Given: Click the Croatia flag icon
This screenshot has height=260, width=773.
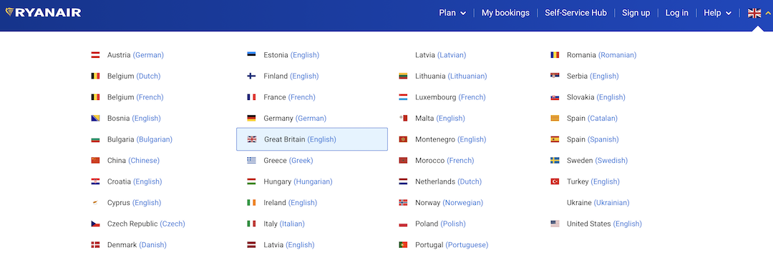Looking at the screenshot, I should pyautogui.click(x=96, y=181).
